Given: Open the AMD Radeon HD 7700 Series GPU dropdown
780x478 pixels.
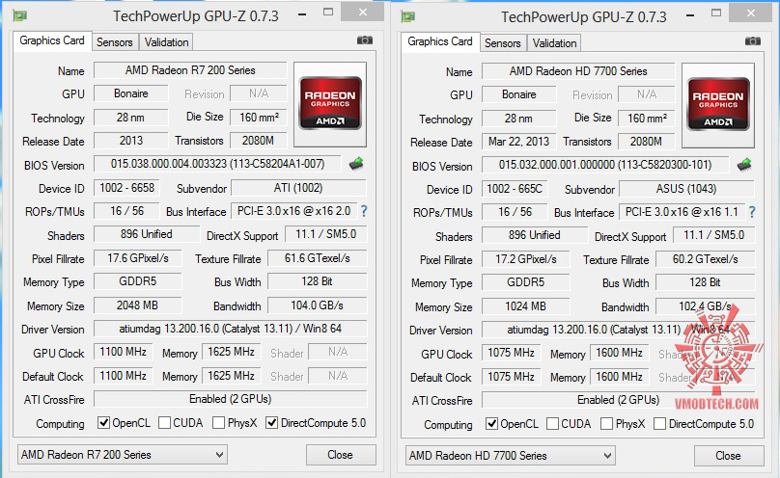Looking at the screenshot, I should [511, 456].
